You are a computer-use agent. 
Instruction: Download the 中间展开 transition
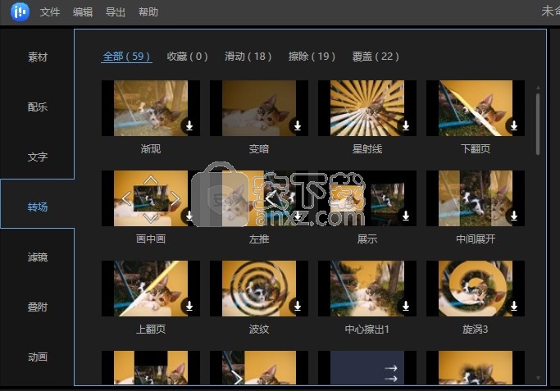[x=514, y=216]
